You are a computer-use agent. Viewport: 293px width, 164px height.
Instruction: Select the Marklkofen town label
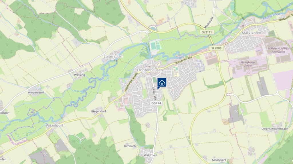pyautogui.click(x=251, y=33)
